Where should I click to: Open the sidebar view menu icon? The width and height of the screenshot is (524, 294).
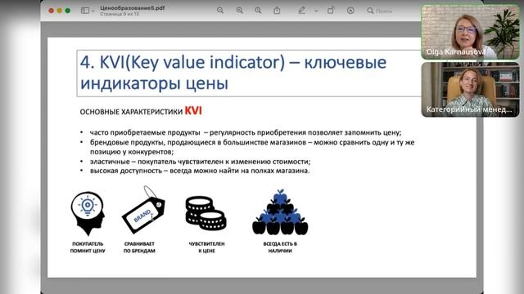85,11
